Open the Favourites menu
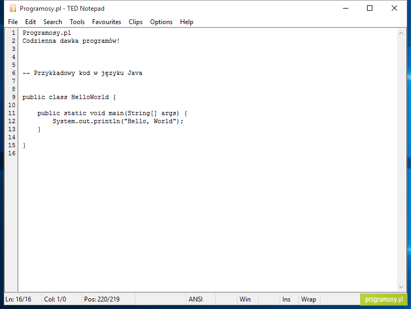 pyautogui.click(x=107, y=22)
